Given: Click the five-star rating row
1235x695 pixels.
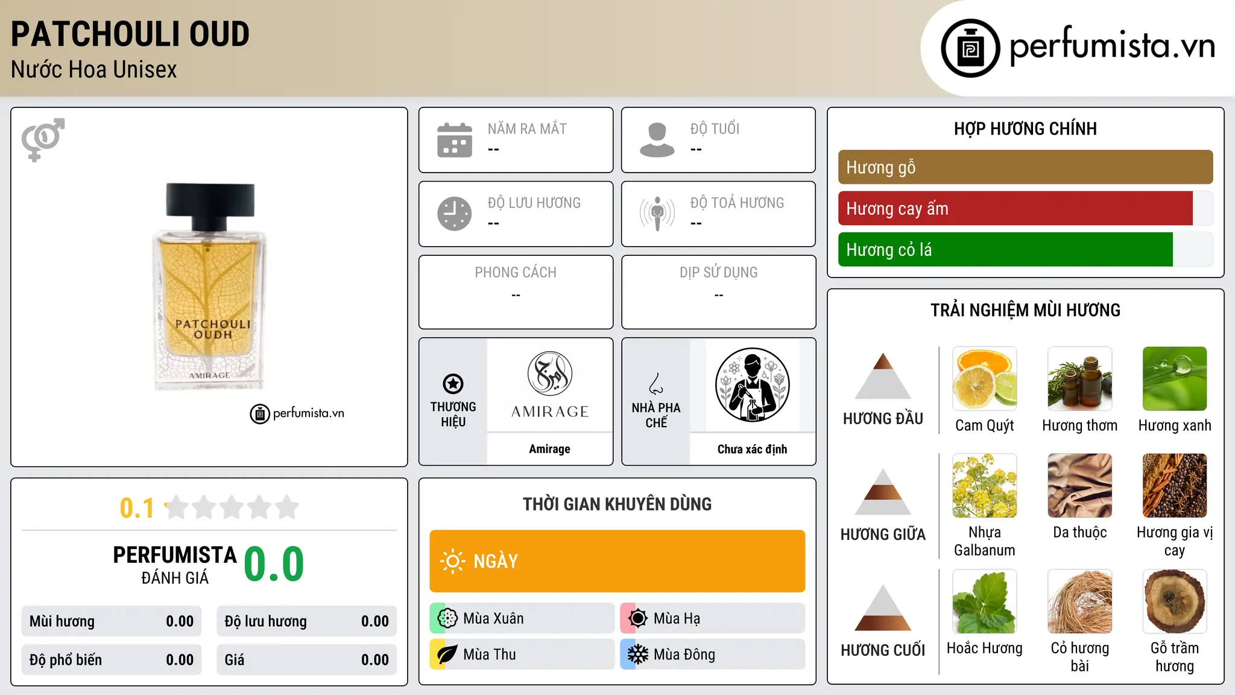Looking at the screenshot, I should [x=232, y=507].
